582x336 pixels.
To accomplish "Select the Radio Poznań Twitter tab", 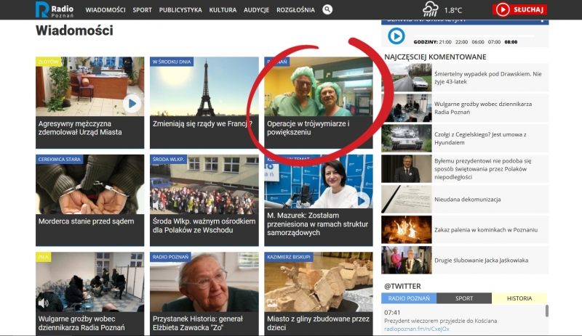I will click(x=409, y=298).
